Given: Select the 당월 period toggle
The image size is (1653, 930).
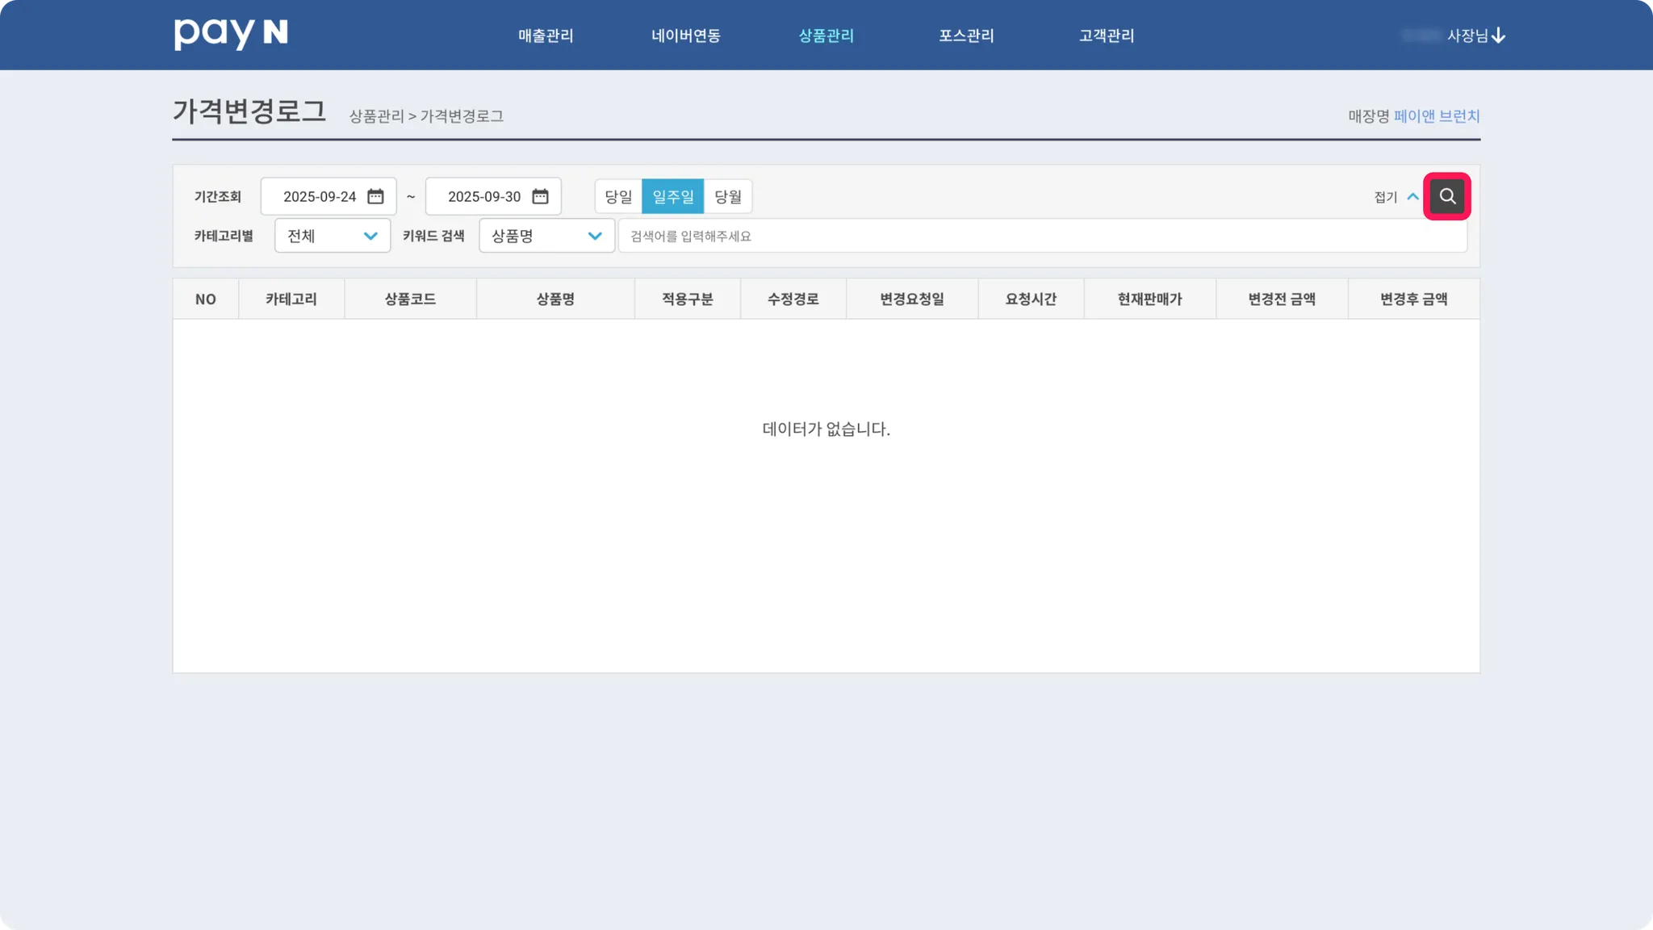Looking at the screenshot, I should (727, 196).
